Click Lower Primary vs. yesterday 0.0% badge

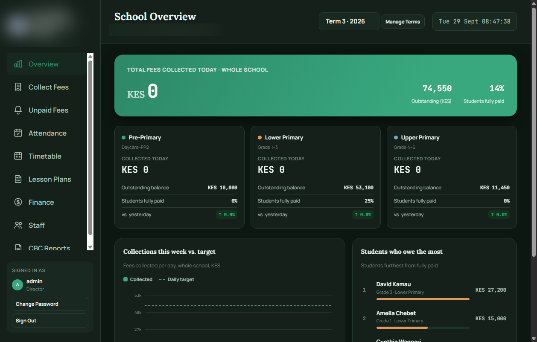tap(363, 214)
